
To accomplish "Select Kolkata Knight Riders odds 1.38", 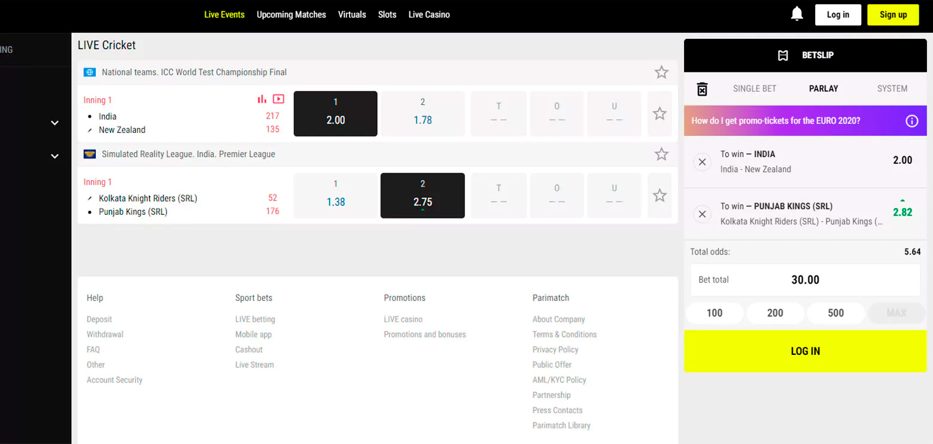I will [x=336, y=196].
